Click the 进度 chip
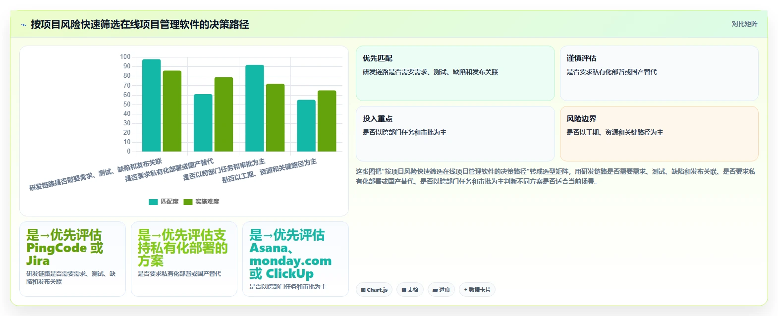 [x=441, y=290]
